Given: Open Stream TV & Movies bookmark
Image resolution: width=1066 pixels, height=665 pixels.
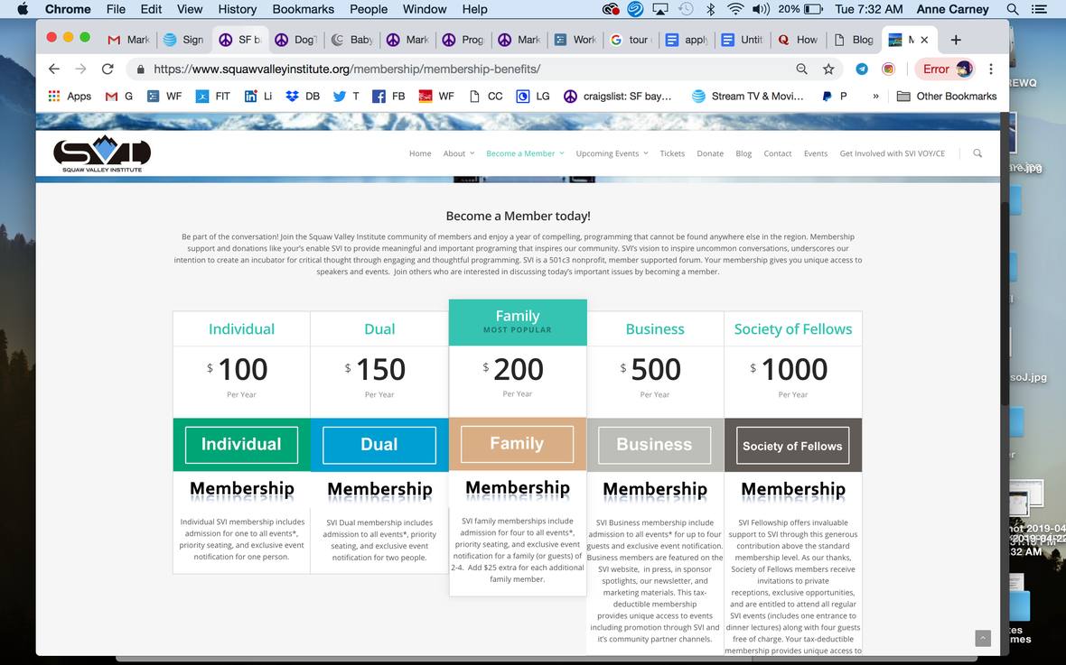Looking at the screenshot, I should pyautogui.click(x=747, y=96).
